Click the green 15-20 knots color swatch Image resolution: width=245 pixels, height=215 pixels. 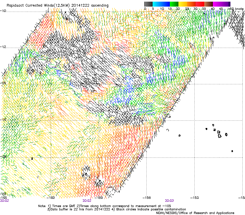coord(174,4)
